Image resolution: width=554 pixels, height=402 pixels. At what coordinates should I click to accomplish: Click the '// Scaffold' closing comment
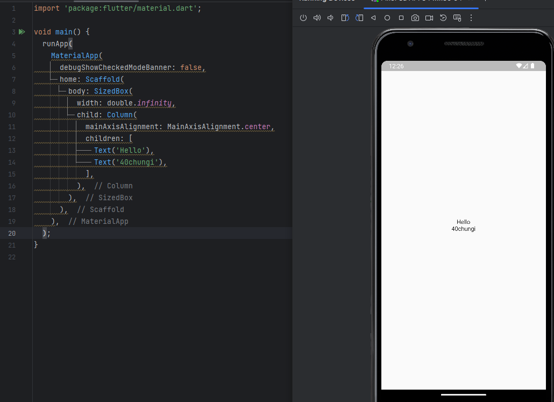tap(101, 210)
